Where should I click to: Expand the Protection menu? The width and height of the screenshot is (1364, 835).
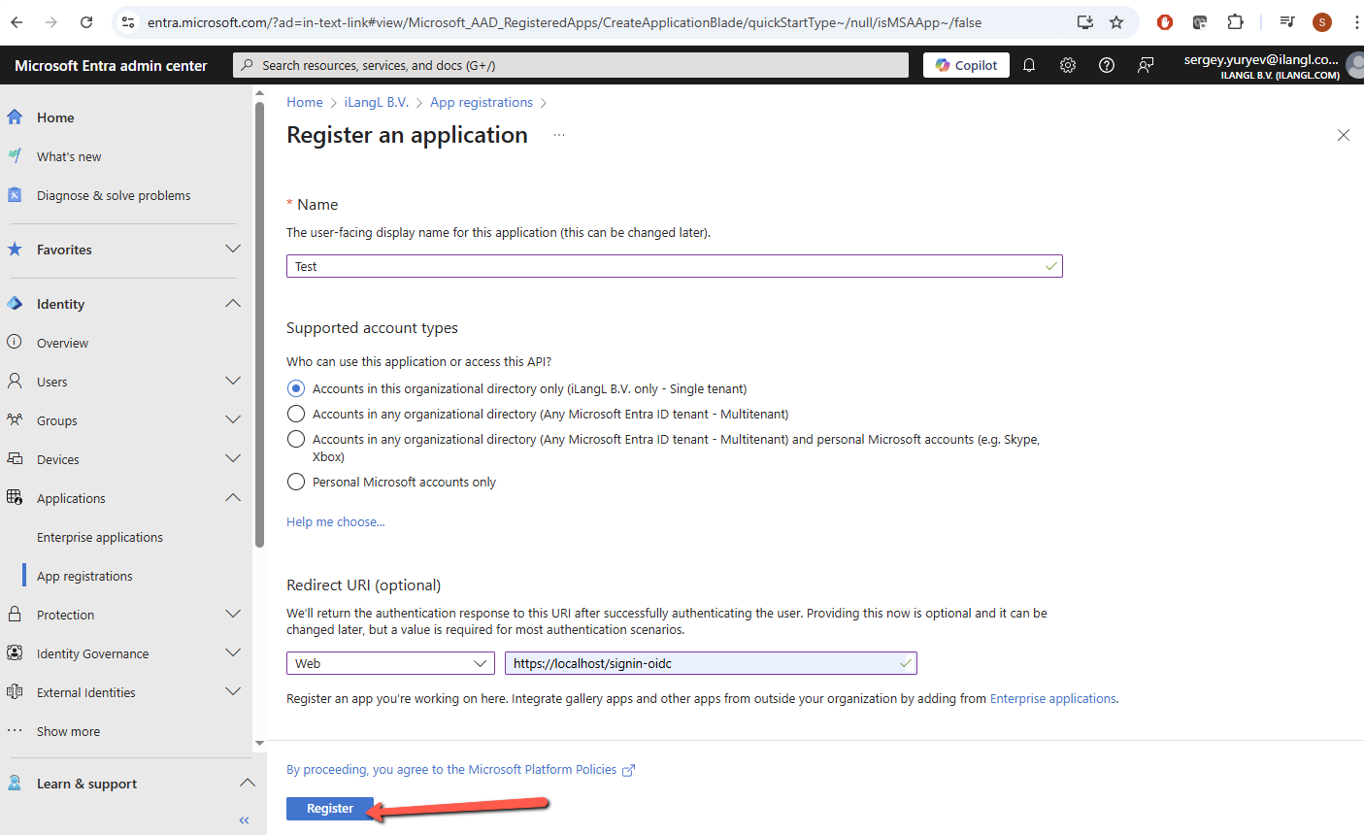(233, 615)
